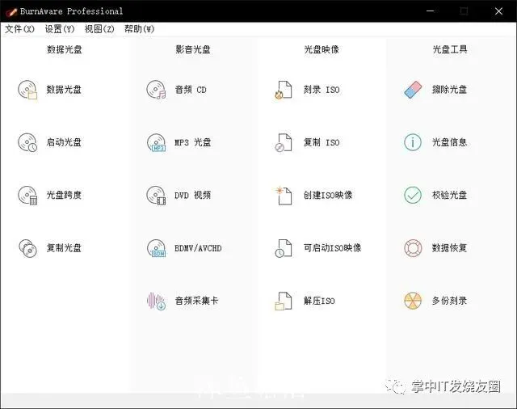517x409 pixels.
Task: Select the 多份刻录 orange disc icon
Action: (x=413, y=301)
